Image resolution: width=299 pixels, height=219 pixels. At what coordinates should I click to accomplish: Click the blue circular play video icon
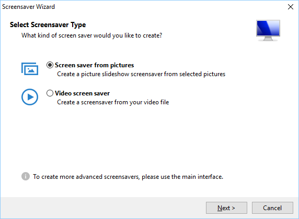click(30, 97)
